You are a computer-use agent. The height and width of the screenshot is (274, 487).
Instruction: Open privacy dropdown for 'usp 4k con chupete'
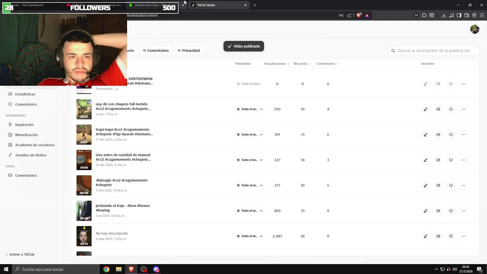pos(250,109)
